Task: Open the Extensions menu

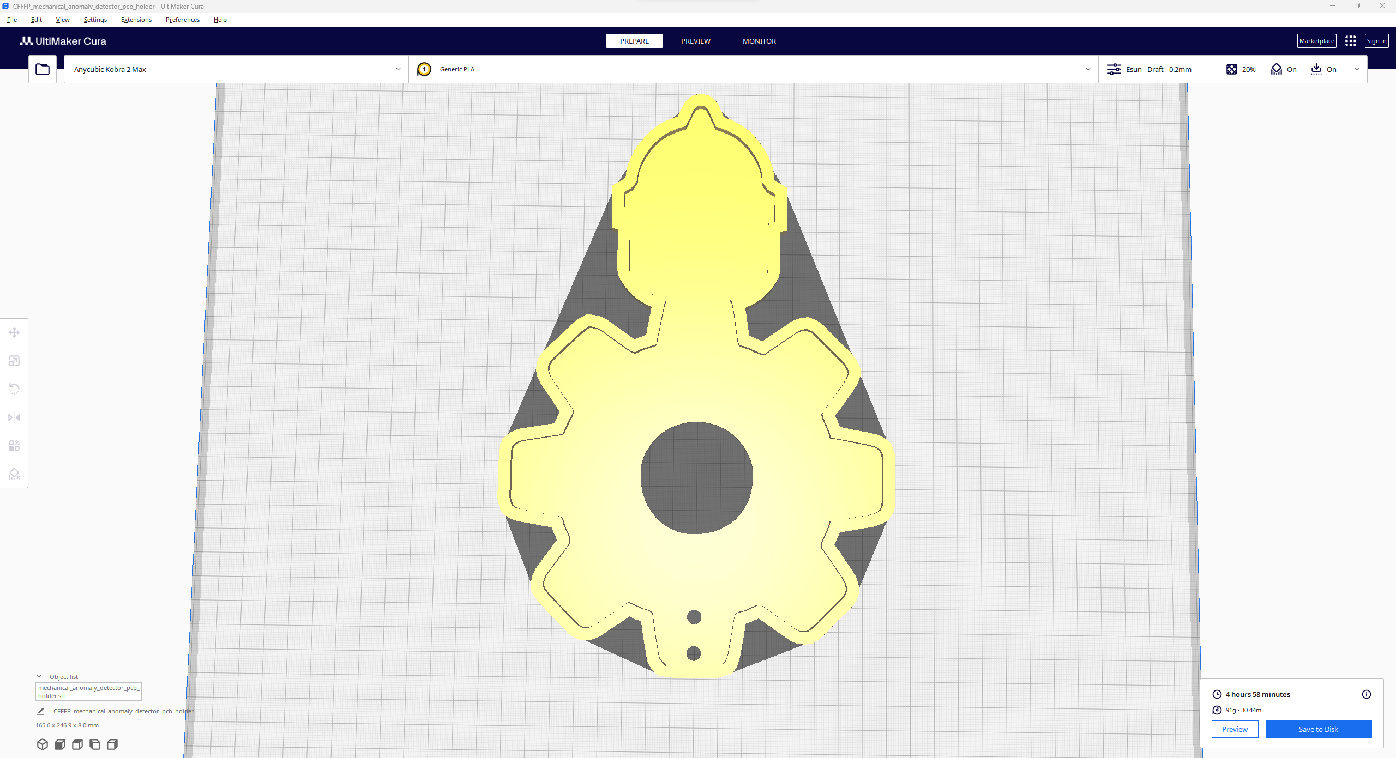Action: tap(136, 20)
